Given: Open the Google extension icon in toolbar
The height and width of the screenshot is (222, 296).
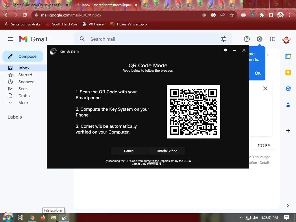Looking at the screenshot, I should pyautogui.click(x=213, y=15).
